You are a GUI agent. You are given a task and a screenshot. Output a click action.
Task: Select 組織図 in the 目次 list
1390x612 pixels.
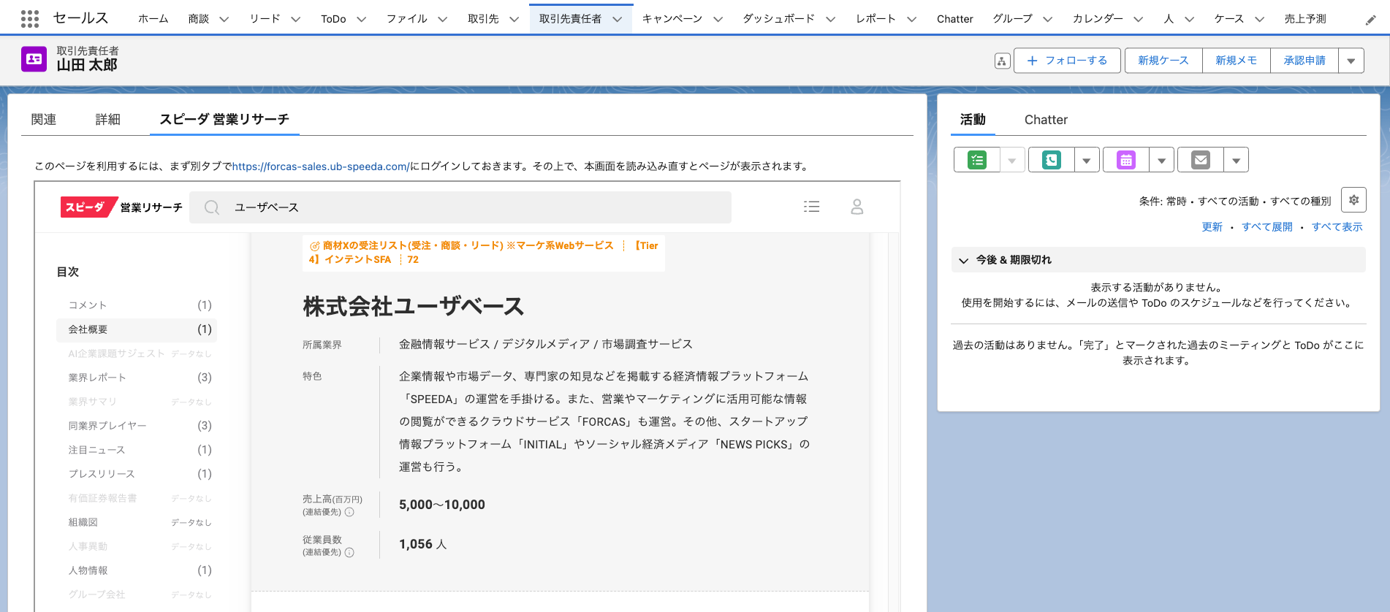(x=137, y=522)
